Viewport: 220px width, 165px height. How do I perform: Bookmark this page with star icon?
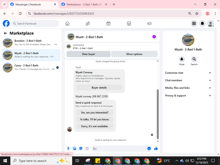[x=197, y=14]
